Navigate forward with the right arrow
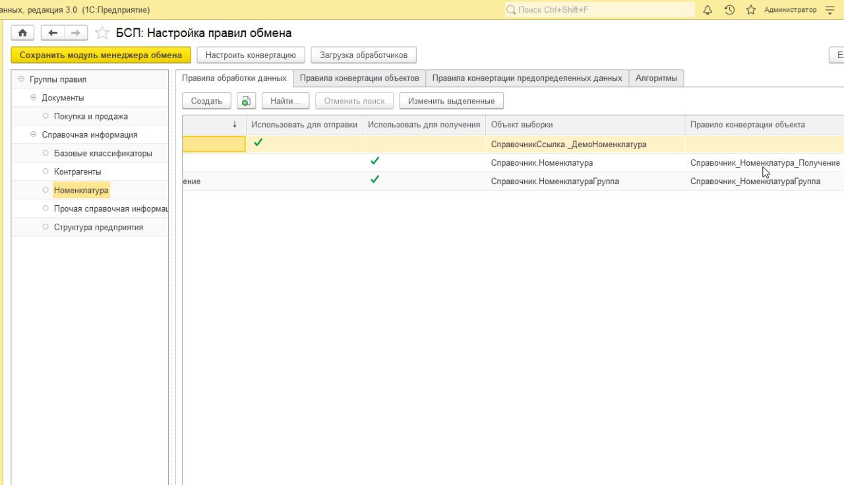This screenshot has width=844, height=485. pos(76,33)
